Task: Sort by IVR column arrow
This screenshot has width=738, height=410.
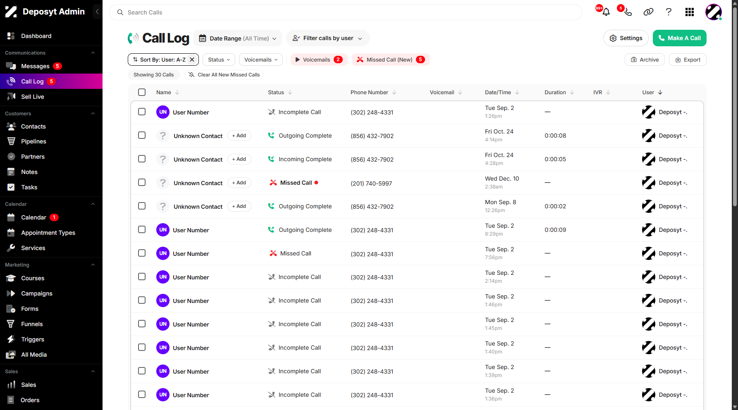Action: 608,92
